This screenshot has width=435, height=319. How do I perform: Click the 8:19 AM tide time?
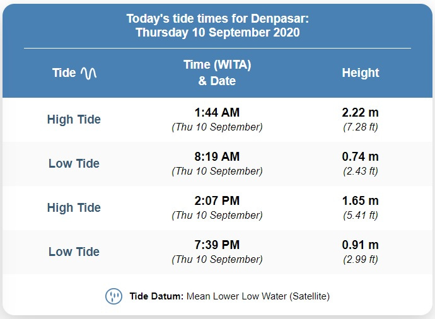[x=217, y=156]
